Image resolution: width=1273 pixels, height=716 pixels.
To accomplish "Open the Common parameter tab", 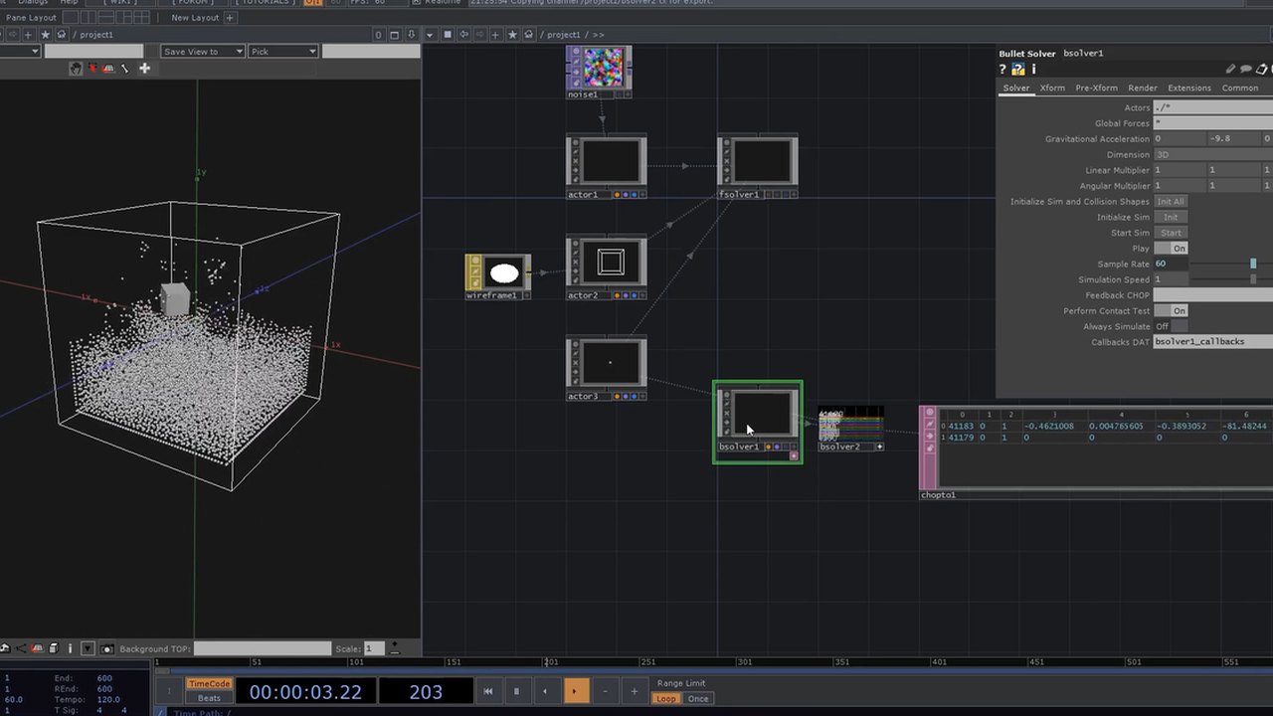I will click(x=1240, y=88).
